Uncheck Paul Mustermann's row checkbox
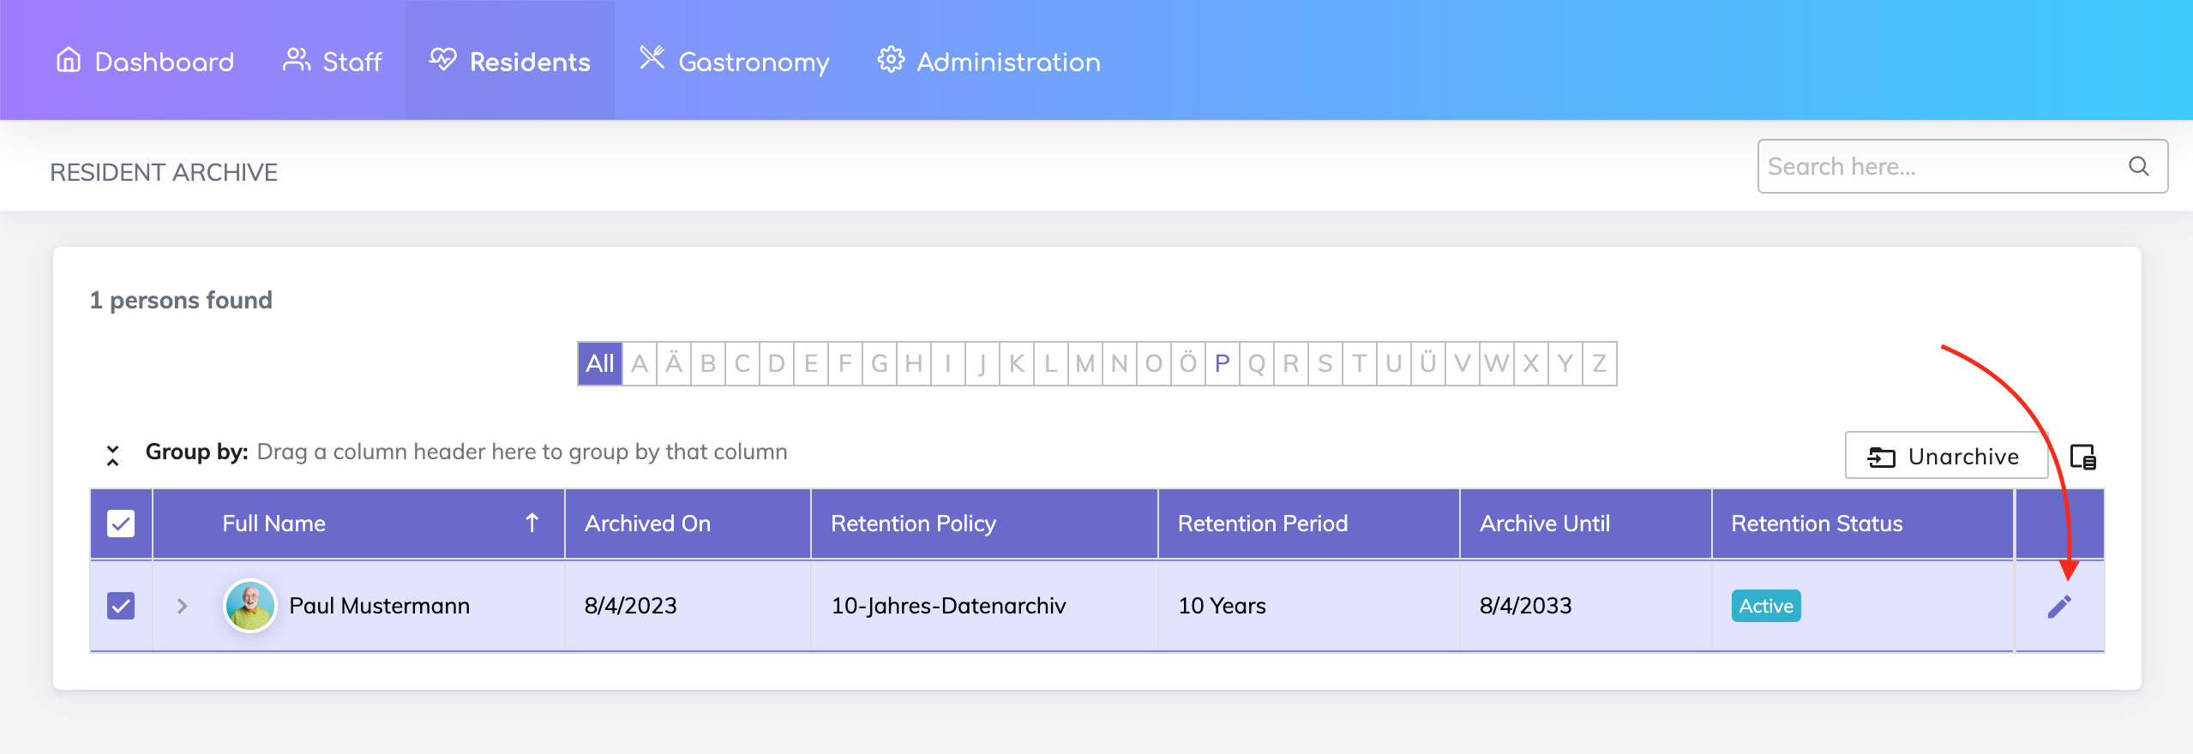This screenshot has height=754, width=2193. pyautogui.click(x=121, y=606)
